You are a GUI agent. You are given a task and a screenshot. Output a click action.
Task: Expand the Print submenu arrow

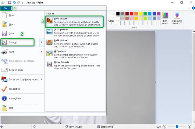click(42, 52)
